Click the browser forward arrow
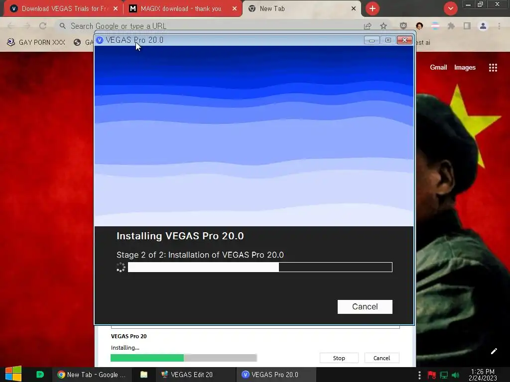510x382 pixels. 27,26
